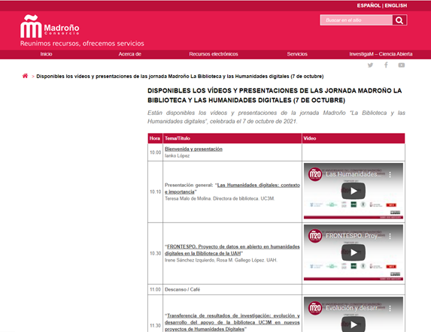Open Las Humanidades digitales: contexto link
431x332 pixels.
(x=232, y=189)
